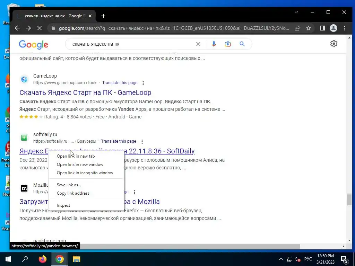Image resolution: width=355 pixels, height=266 pixels.
Task: Open the notification center icon
Action: click(x=344, y=259)
